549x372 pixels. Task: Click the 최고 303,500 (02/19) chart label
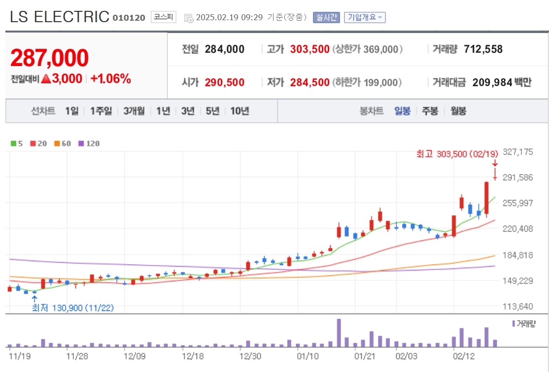click(457, 154)
